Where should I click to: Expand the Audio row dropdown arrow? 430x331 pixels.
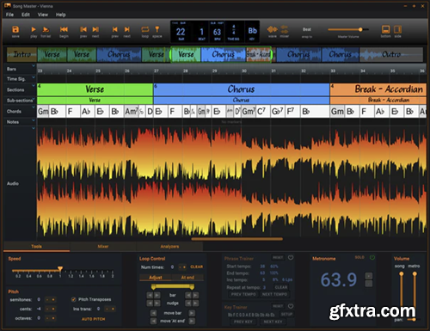34,128
